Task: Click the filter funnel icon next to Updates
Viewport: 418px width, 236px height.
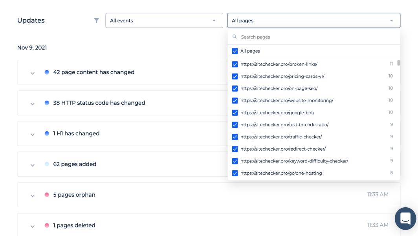Action: pos(97,20)
